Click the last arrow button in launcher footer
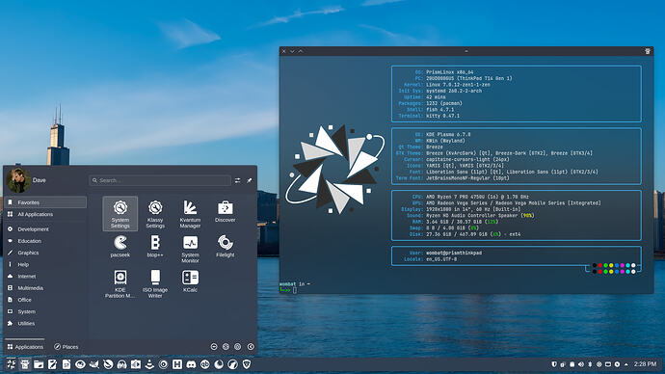This screenshot has height=374, width=665. 251,347
